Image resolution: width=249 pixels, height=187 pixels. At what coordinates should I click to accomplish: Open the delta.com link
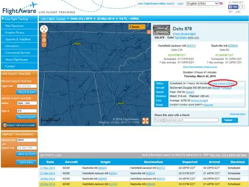[193, 38]
